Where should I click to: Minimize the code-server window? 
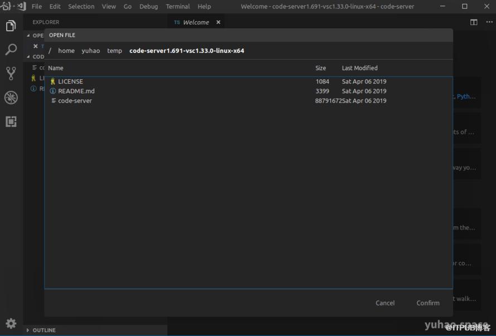pyautogui.click(x=442, y=6)
